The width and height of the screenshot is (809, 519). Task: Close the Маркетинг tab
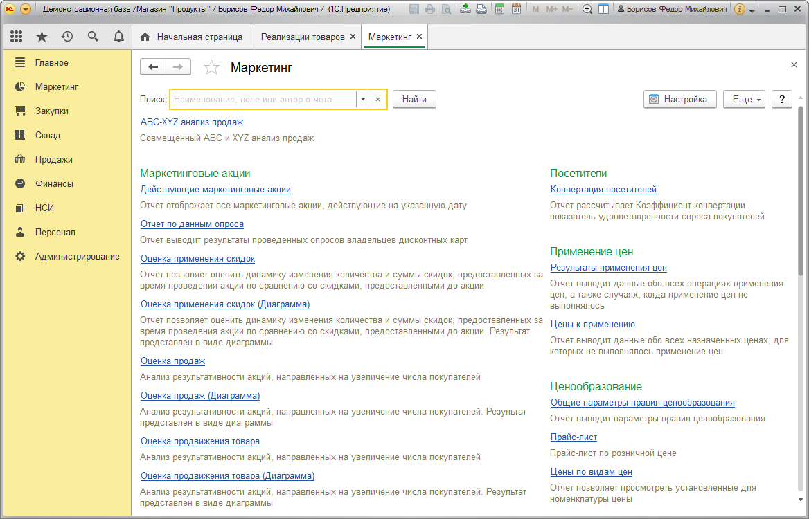coord(420,37)
